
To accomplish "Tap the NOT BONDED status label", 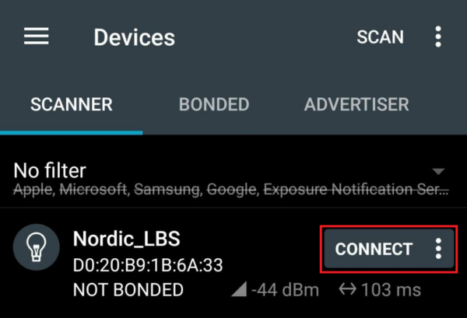I will tap(128, 290).
